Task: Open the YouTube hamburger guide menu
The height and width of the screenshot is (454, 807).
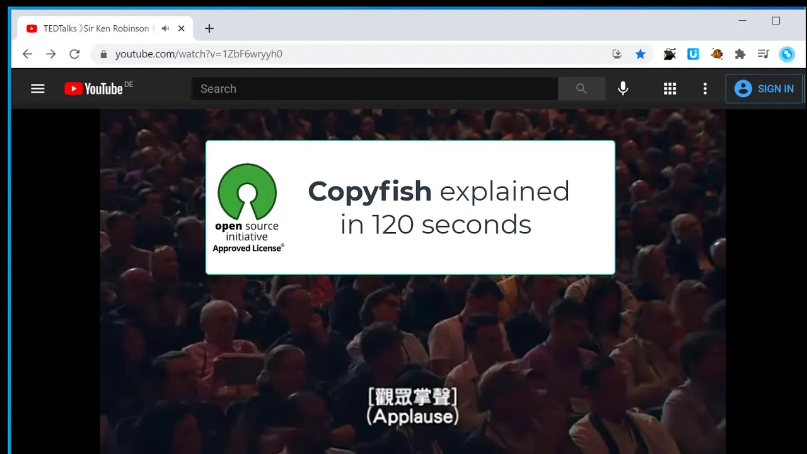Action: pyautogui.click(x=38, y=89)
